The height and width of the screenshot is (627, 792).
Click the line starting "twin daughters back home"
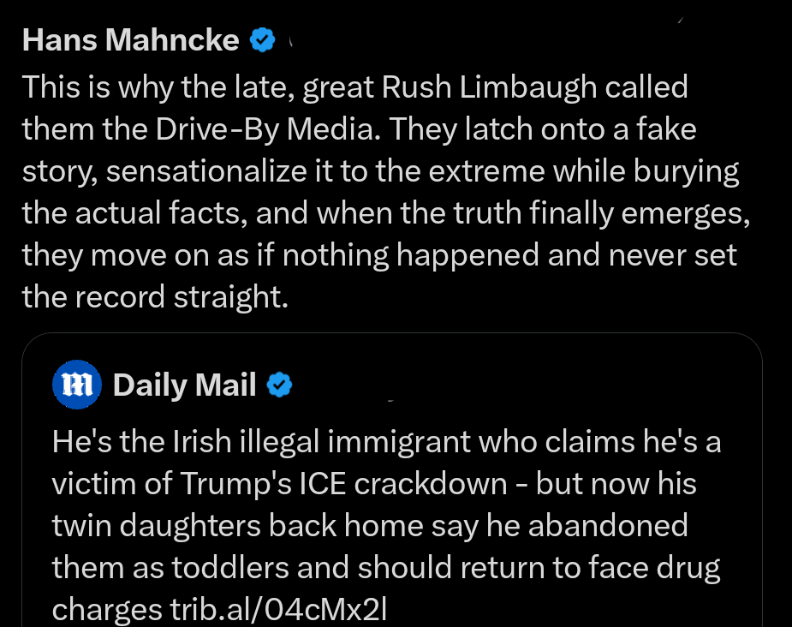[x=370, y=525]
